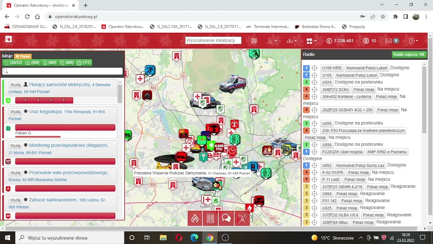Click Pokaż misję for P-02 WOPR
Image resolution: width=433 pixels, height=244 pixels.
click(x=358, y=172)
